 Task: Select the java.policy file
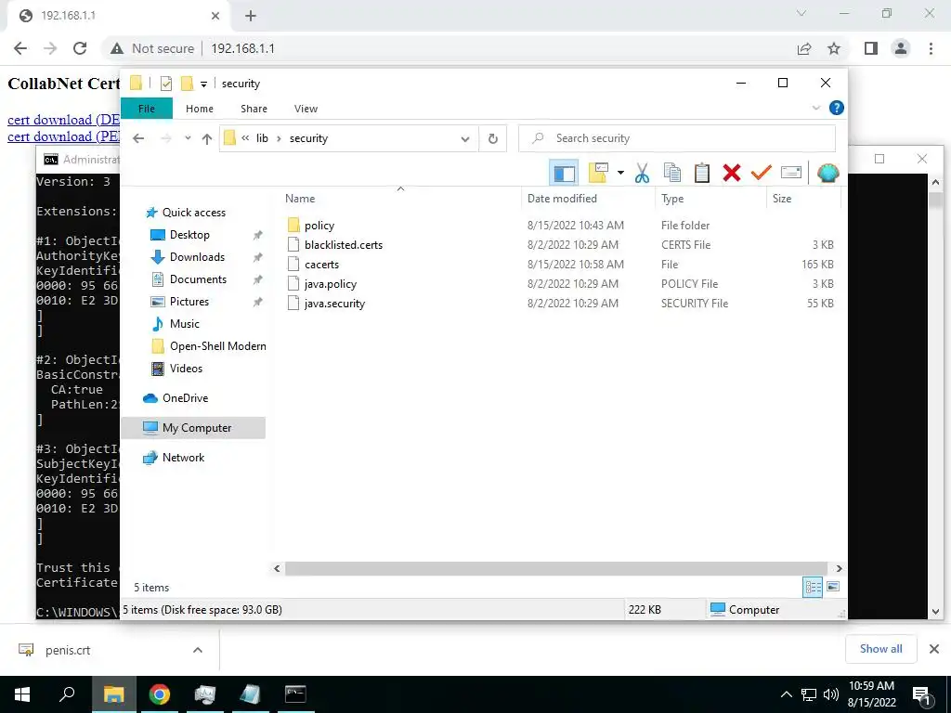coord(330,284)
